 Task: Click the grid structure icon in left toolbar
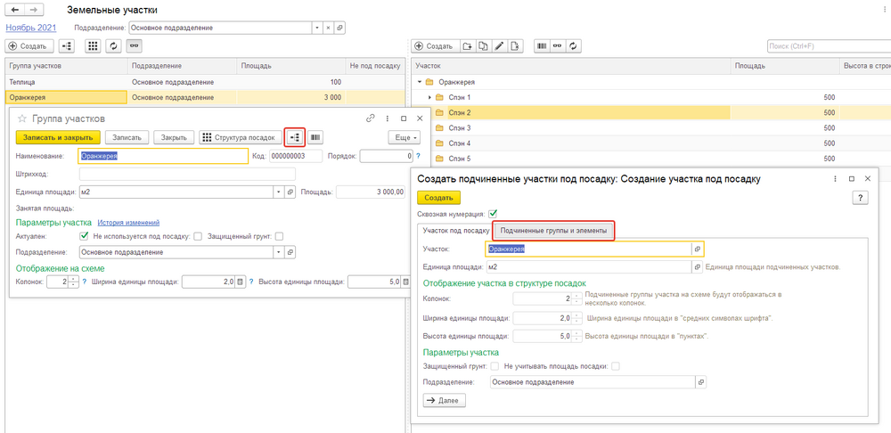(x=92, y=45)
